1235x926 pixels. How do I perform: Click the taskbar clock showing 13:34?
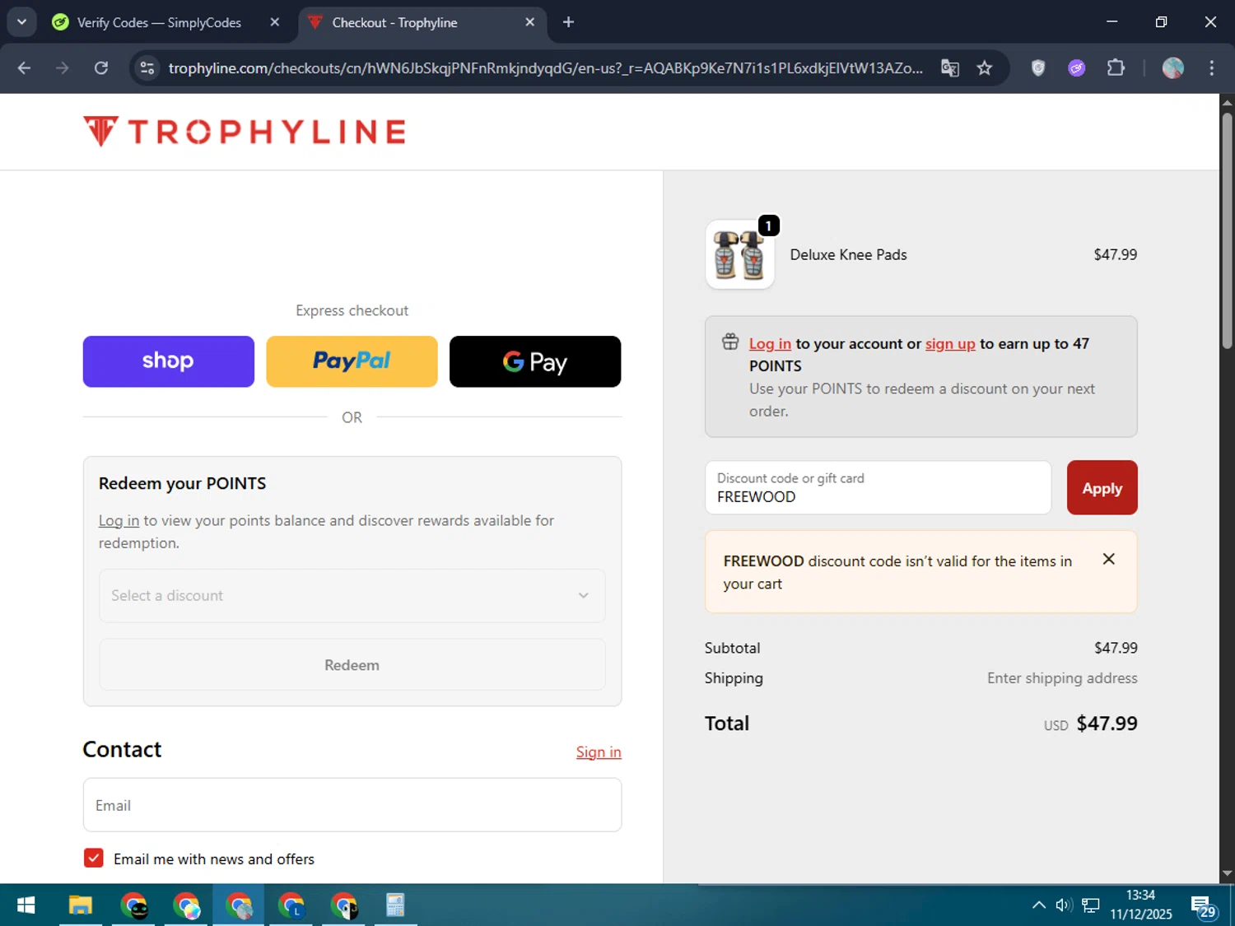point(1140,905)
